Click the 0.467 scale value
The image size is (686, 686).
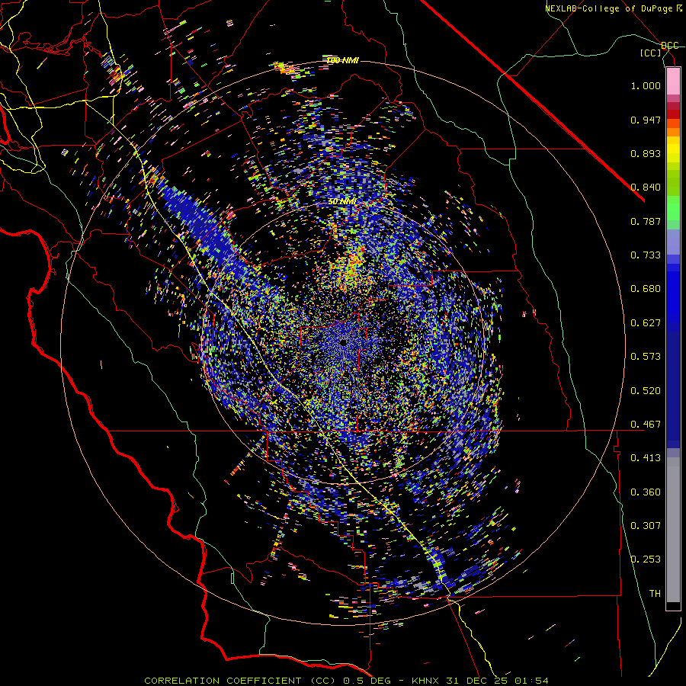click(x=646, y=425)
